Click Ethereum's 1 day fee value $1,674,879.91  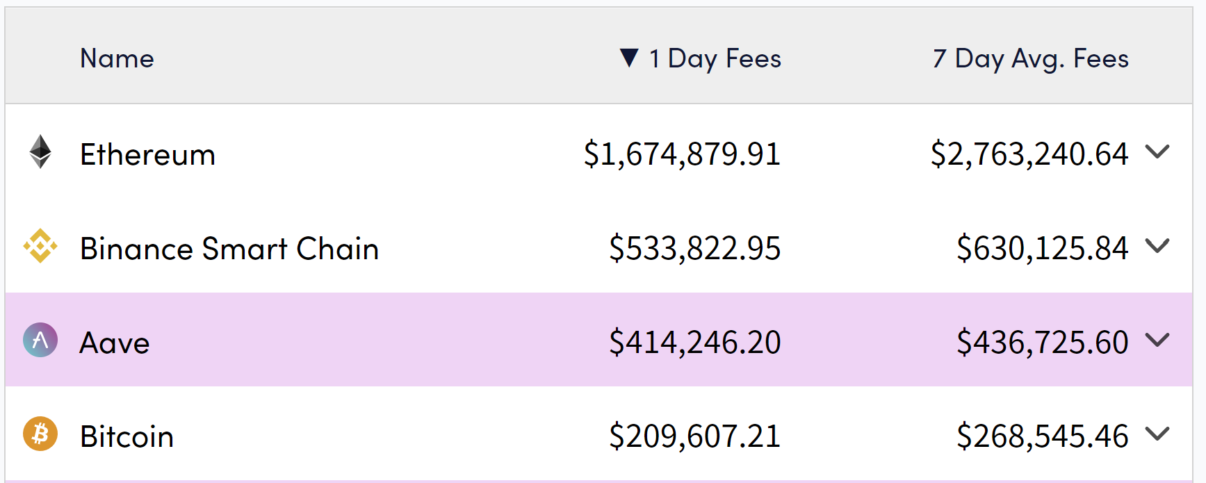(x=682, y=154)
